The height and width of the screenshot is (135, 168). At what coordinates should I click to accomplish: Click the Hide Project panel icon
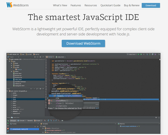[x=43, y=57]
